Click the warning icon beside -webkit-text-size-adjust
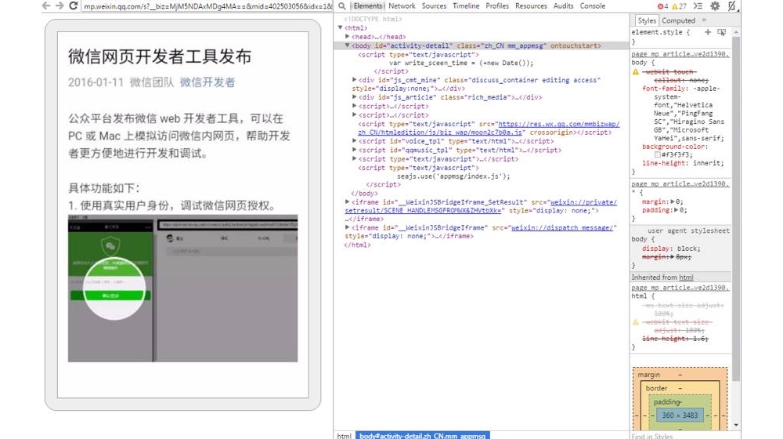 636,322
